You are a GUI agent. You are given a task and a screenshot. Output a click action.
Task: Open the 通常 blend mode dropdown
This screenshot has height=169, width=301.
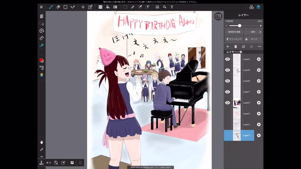pos(253,32)
